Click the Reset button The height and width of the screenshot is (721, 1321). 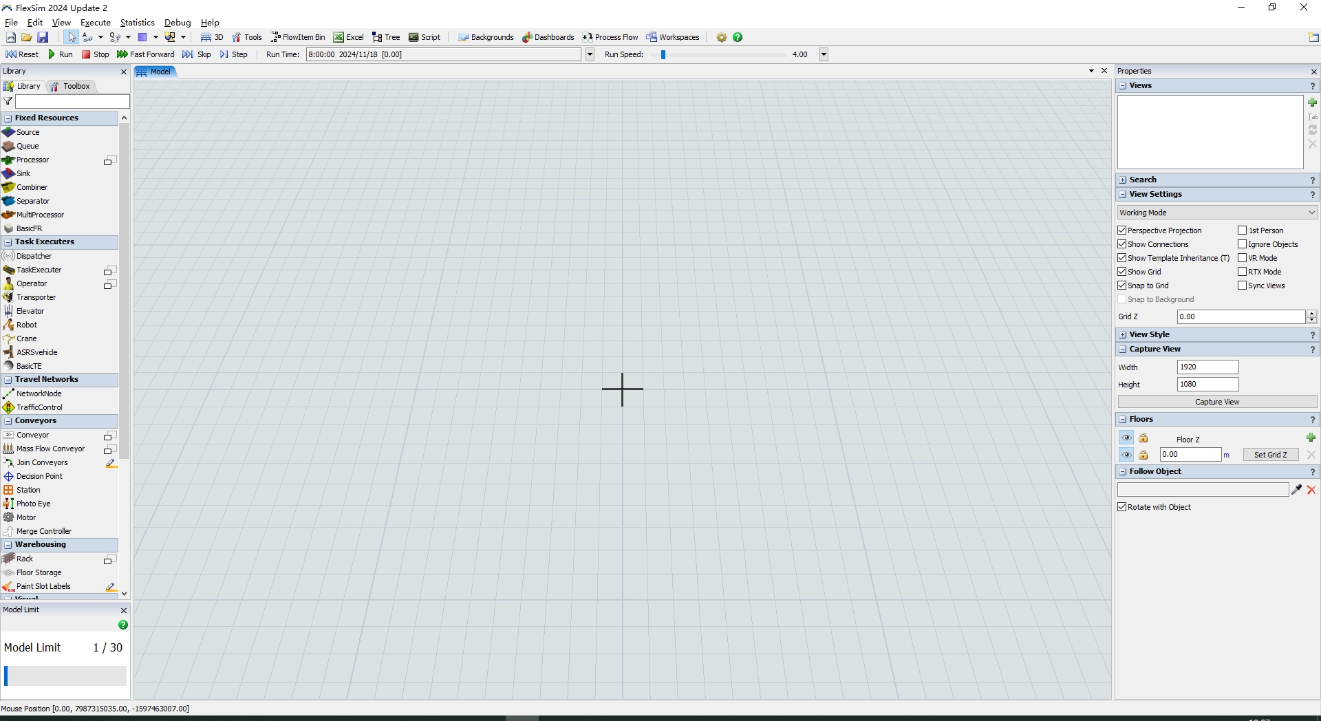(22, 54)
